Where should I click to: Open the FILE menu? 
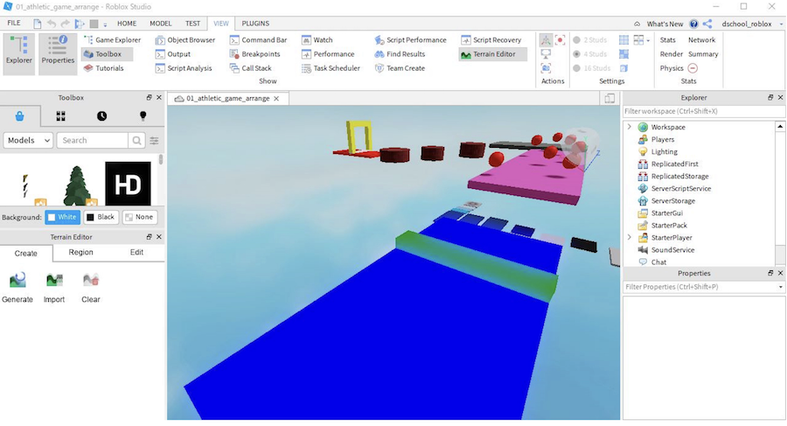(x=14, y=23)
